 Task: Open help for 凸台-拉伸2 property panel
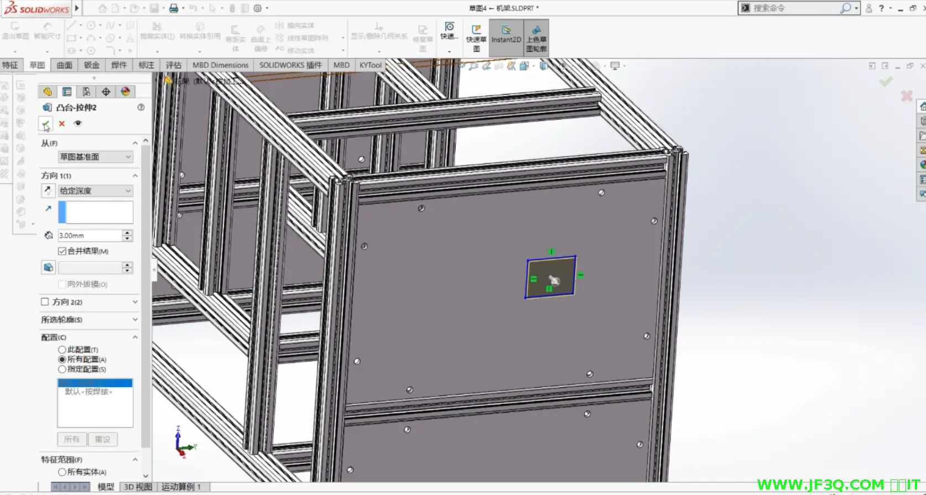click(x=141, y=107)
